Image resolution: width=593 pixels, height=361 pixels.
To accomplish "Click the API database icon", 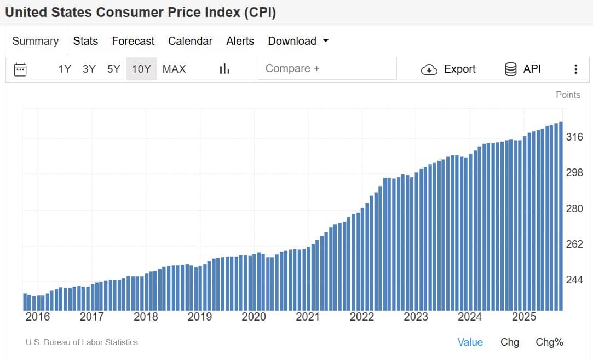I will tap(511, 69).
